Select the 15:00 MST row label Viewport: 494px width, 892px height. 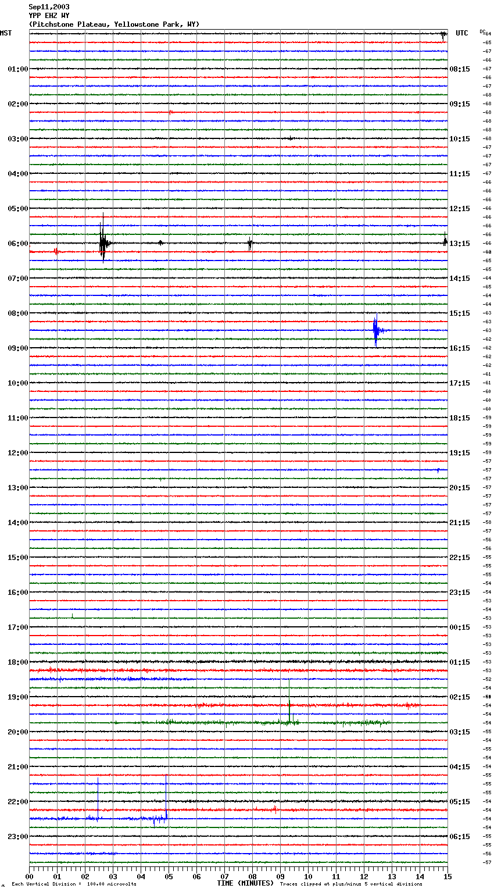point(18,558)
